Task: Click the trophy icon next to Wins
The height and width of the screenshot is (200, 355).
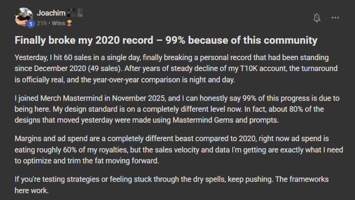Action: [x=69, y=23]
